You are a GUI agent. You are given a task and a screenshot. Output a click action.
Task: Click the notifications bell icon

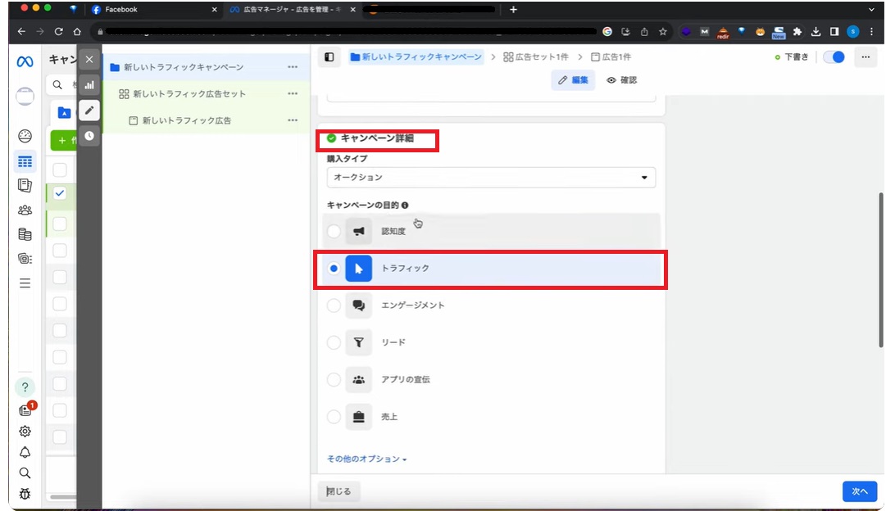coord(25,452)
